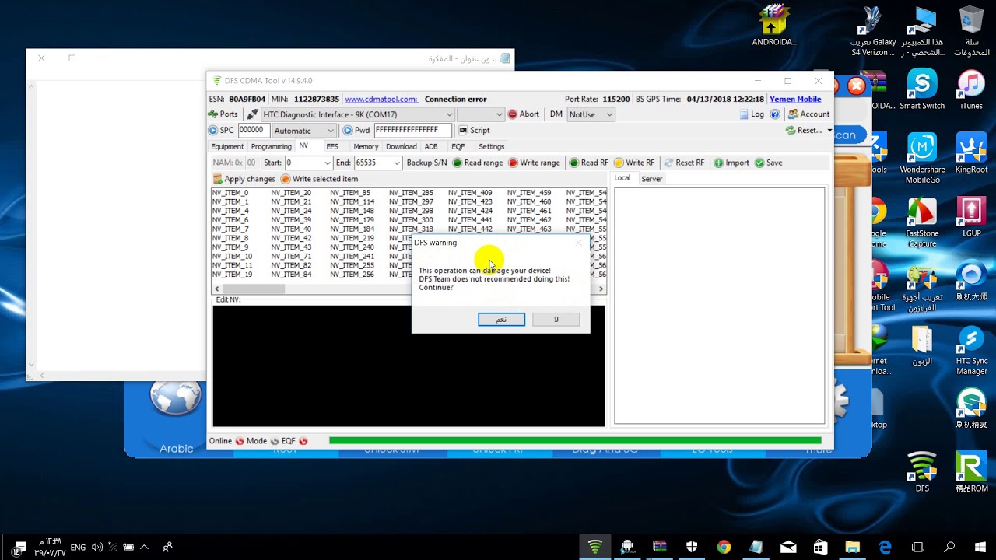Expand the Reset dropdown arrow
Screen dimensions: 996x560
click(x=829, y=131)
